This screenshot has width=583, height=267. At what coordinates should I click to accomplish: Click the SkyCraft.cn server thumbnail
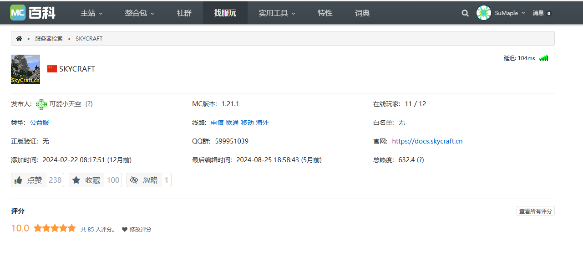[25, 69]
